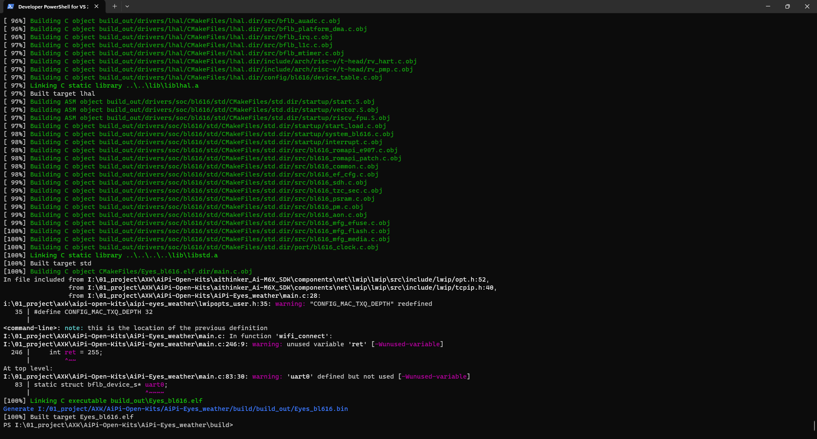Image resolution: width=817 pixels, height=439 pixels.
Task: Click the bl616_clock.c.obj line
Action: pos(191,247)
